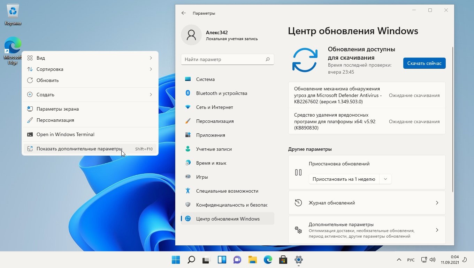Click the Центр обновления Windows heading
Screen dimensions: 474x268
point(353,31)
